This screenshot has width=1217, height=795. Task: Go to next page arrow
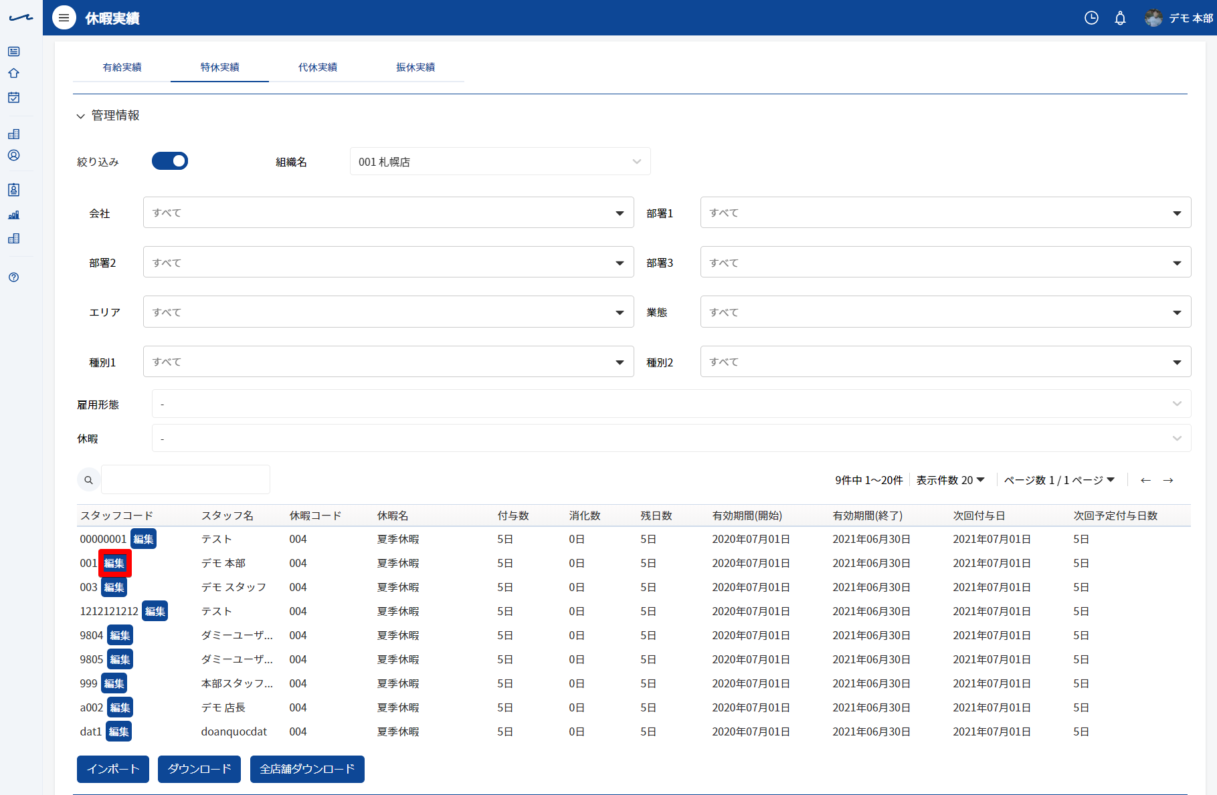tap(1168, 480)
